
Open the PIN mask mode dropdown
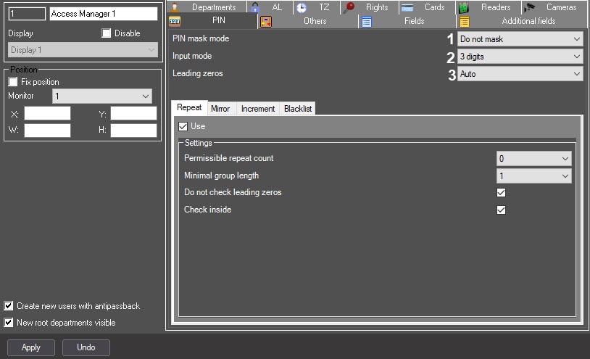point(520,39)
